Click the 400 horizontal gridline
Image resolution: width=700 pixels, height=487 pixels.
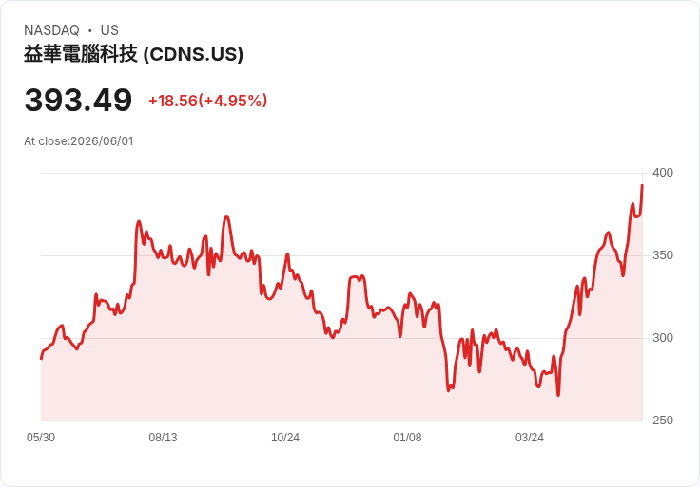(x=341, y=173)
